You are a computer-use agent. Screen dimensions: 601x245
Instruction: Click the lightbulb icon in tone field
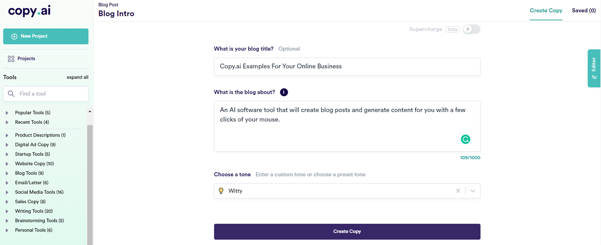coord(221,191)
